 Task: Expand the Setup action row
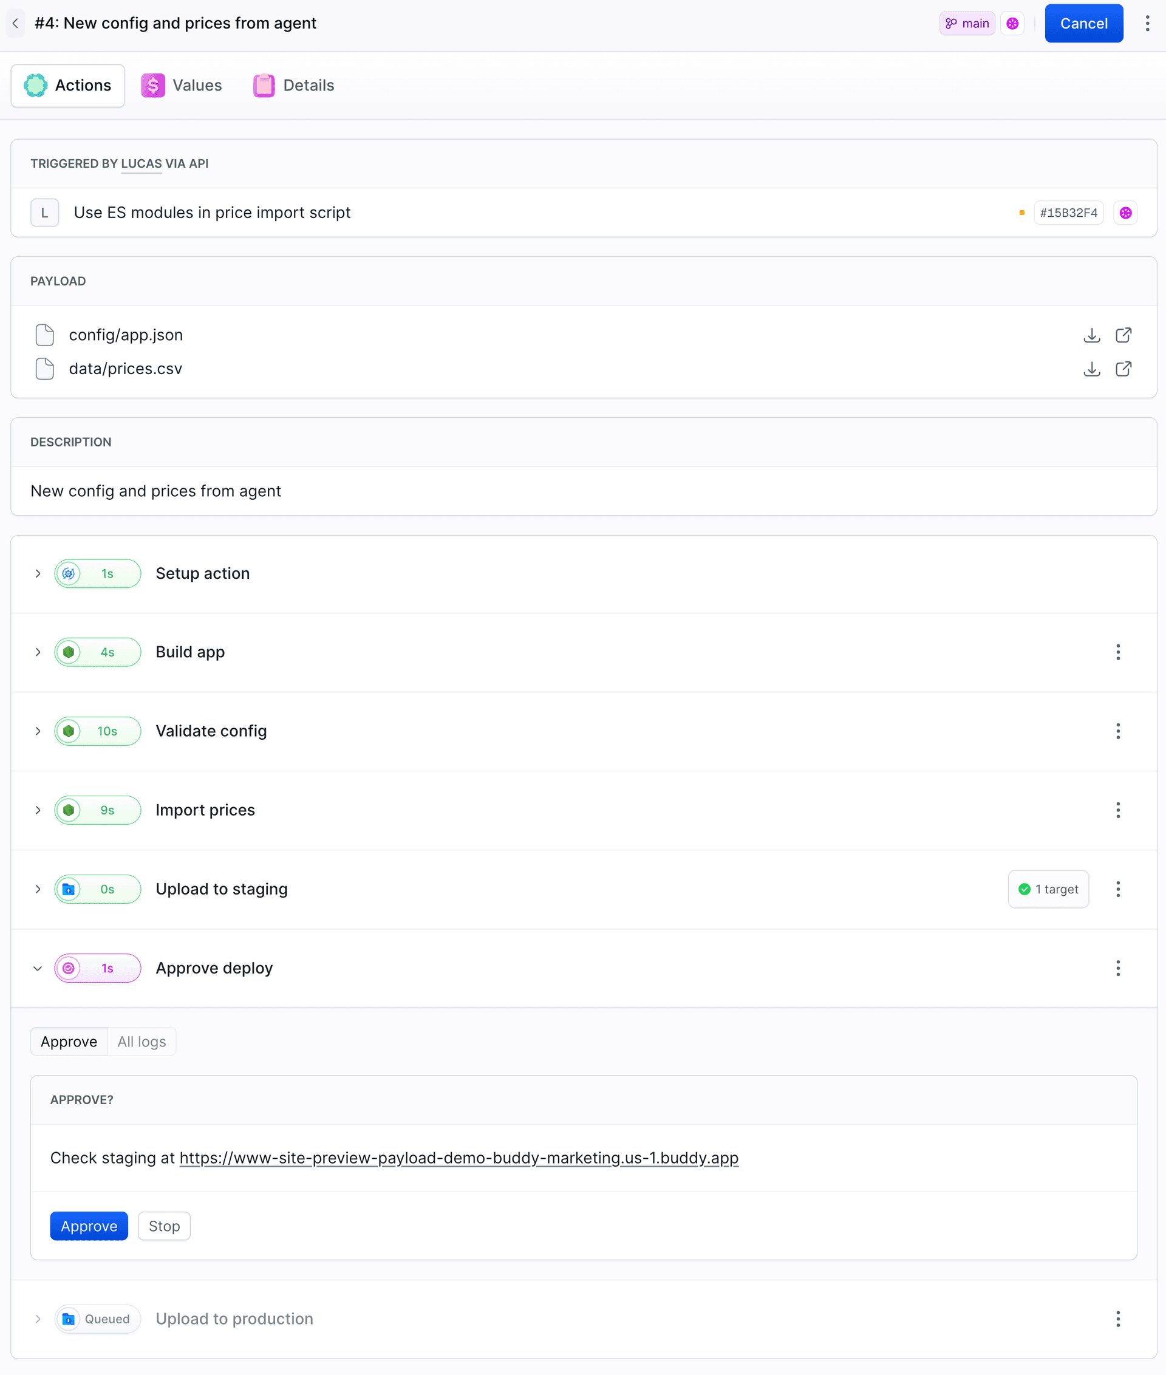pos(38,574)
